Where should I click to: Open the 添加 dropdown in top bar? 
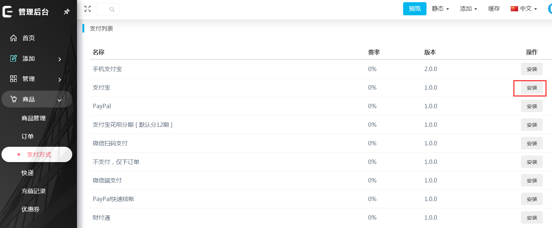(468, 9)
